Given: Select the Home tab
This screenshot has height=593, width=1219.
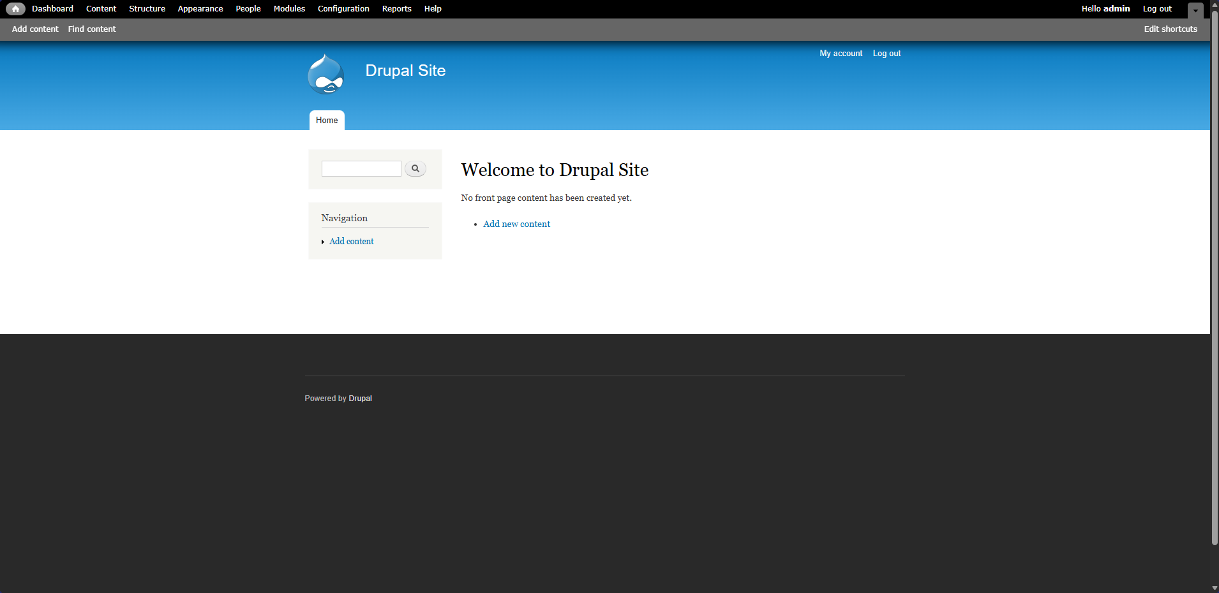Looking at the screenshot, I should coord(327,121).
